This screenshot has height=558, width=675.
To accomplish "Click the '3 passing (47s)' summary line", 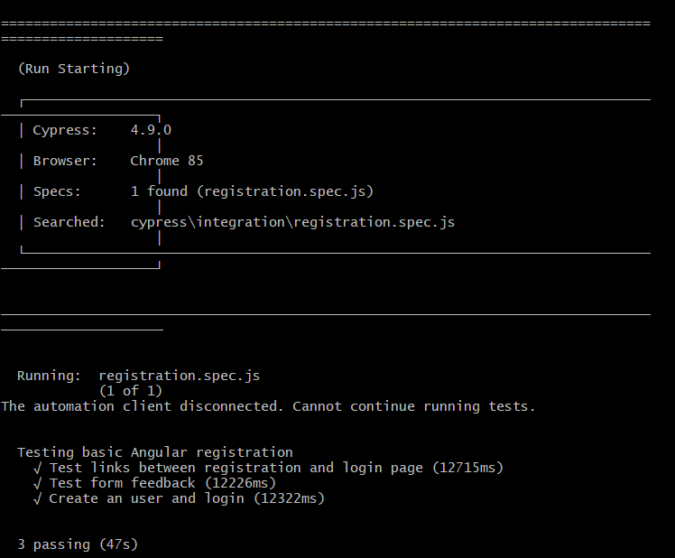I will [78, 544].
